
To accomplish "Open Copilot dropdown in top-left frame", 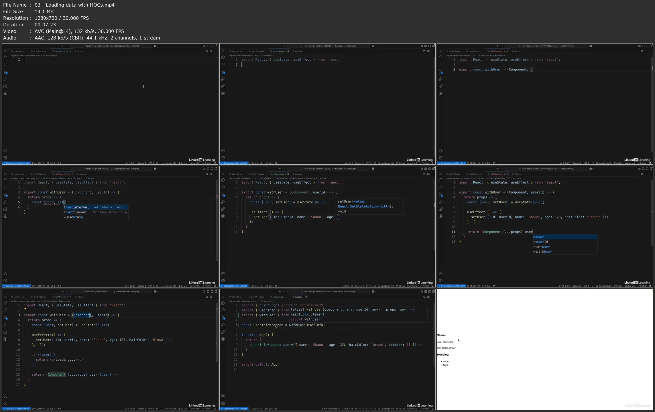I will coord(156,46).
